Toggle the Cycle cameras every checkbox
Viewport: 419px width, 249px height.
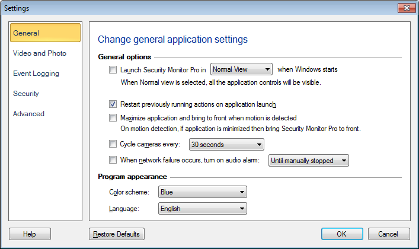point(113,143)
